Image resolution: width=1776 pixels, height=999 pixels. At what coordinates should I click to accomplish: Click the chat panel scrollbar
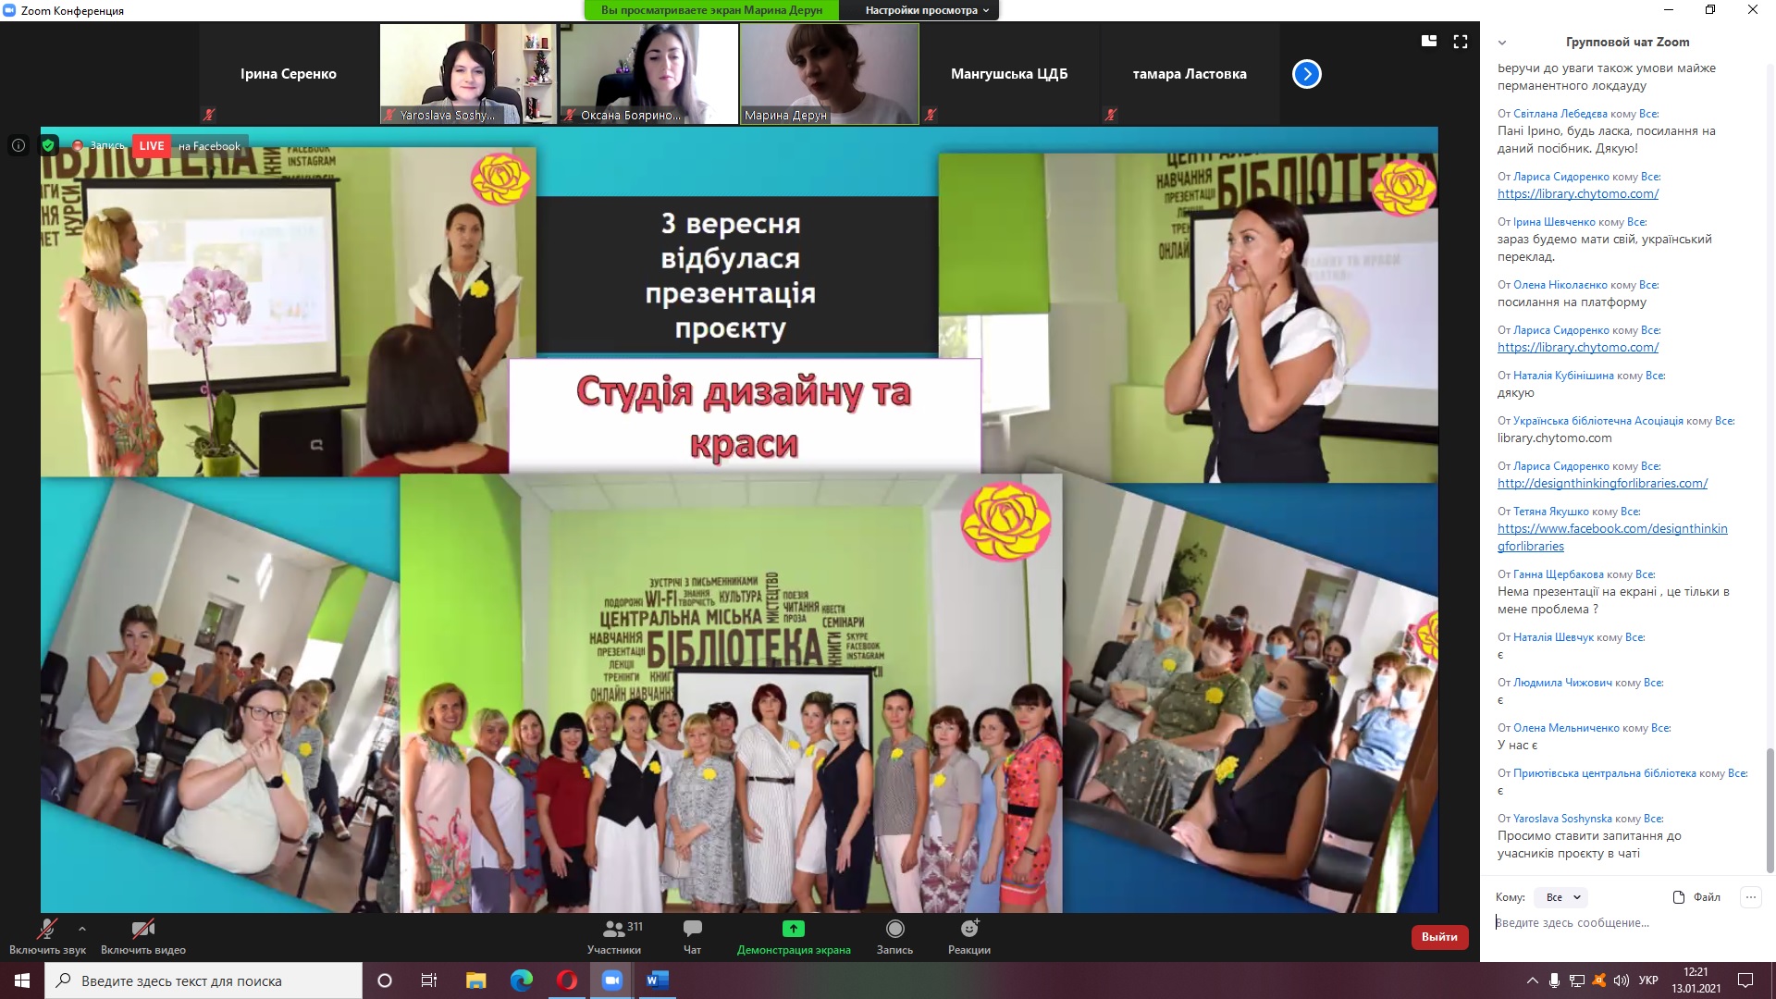coord(1770,810)
